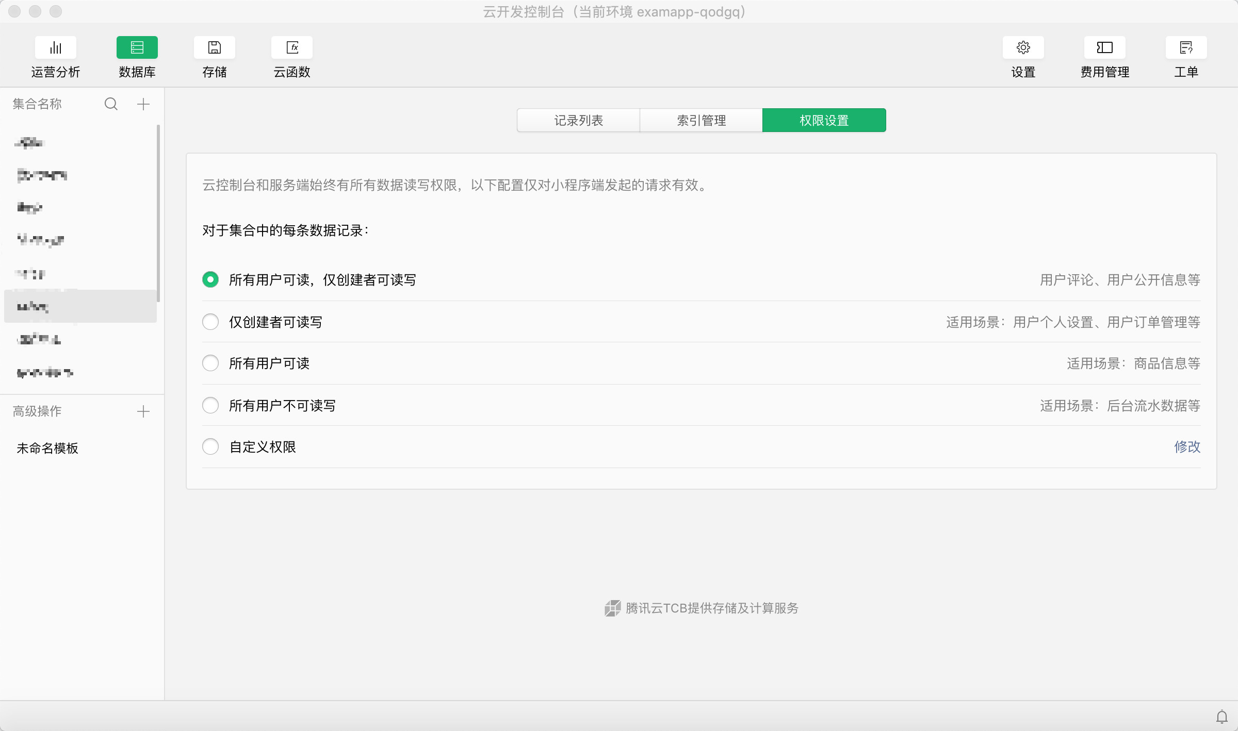Select 所有用户可读 radio option
This screenshot has width=1238, height=731.
[x=210, y=363]
